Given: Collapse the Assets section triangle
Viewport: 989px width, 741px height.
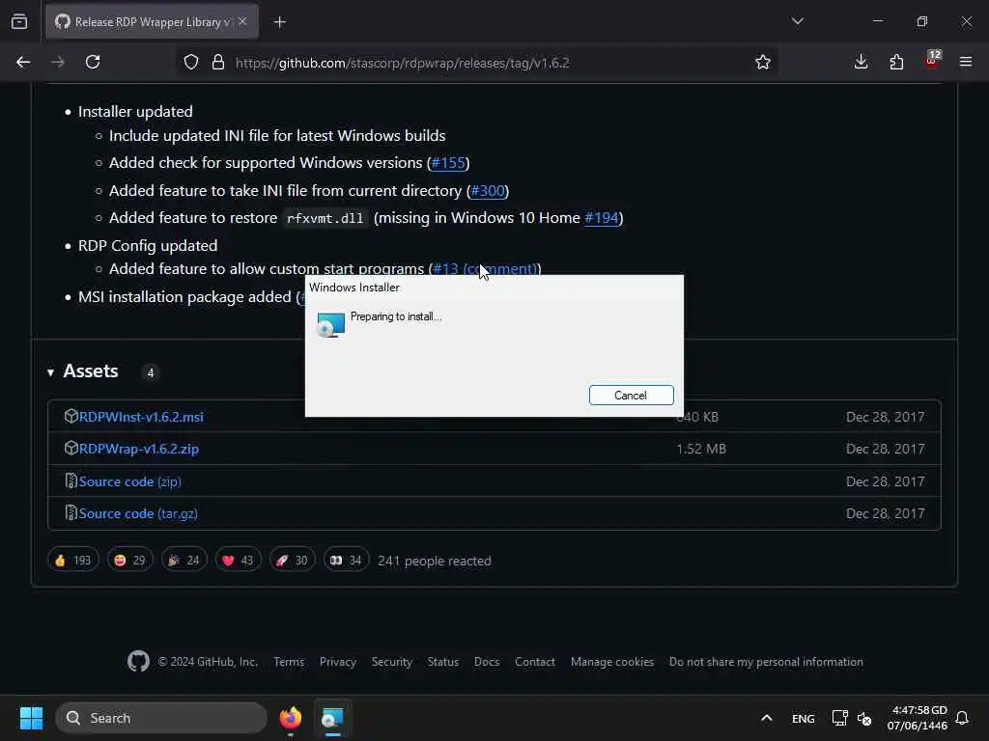Looking at the screenshot, I should click(x=50, y=372).
